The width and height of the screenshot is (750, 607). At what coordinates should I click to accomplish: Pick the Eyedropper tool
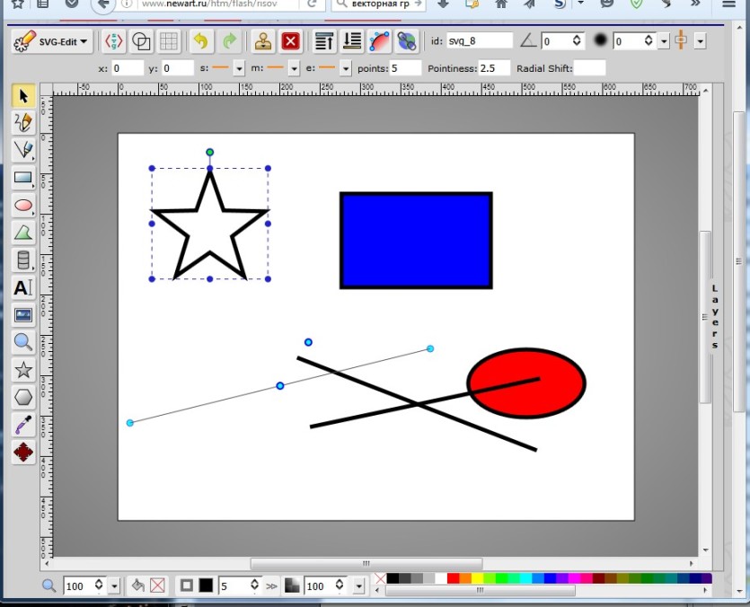tap(23, 425)
